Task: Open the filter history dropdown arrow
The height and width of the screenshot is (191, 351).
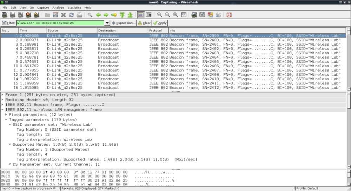Action: (x=107, y=23)
